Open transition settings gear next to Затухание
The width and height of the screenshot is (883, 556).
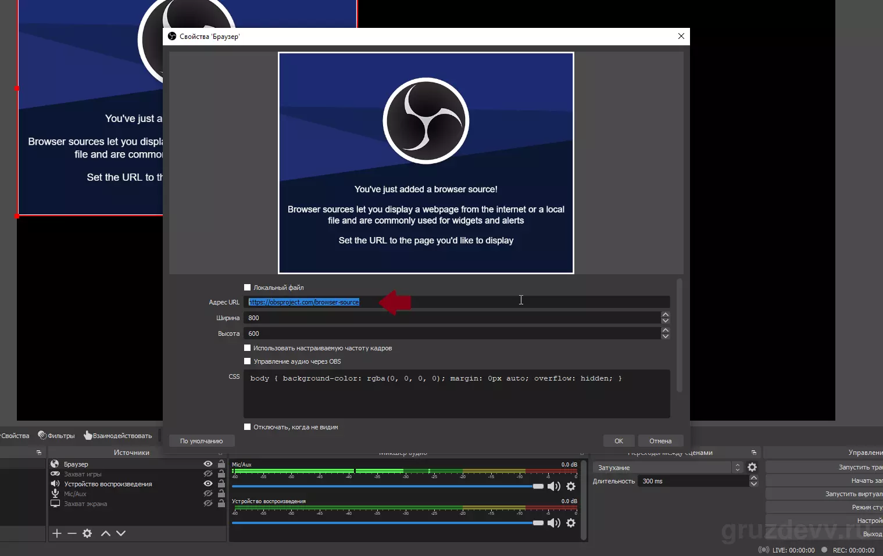pyautogui.click(x=752, y=467)
